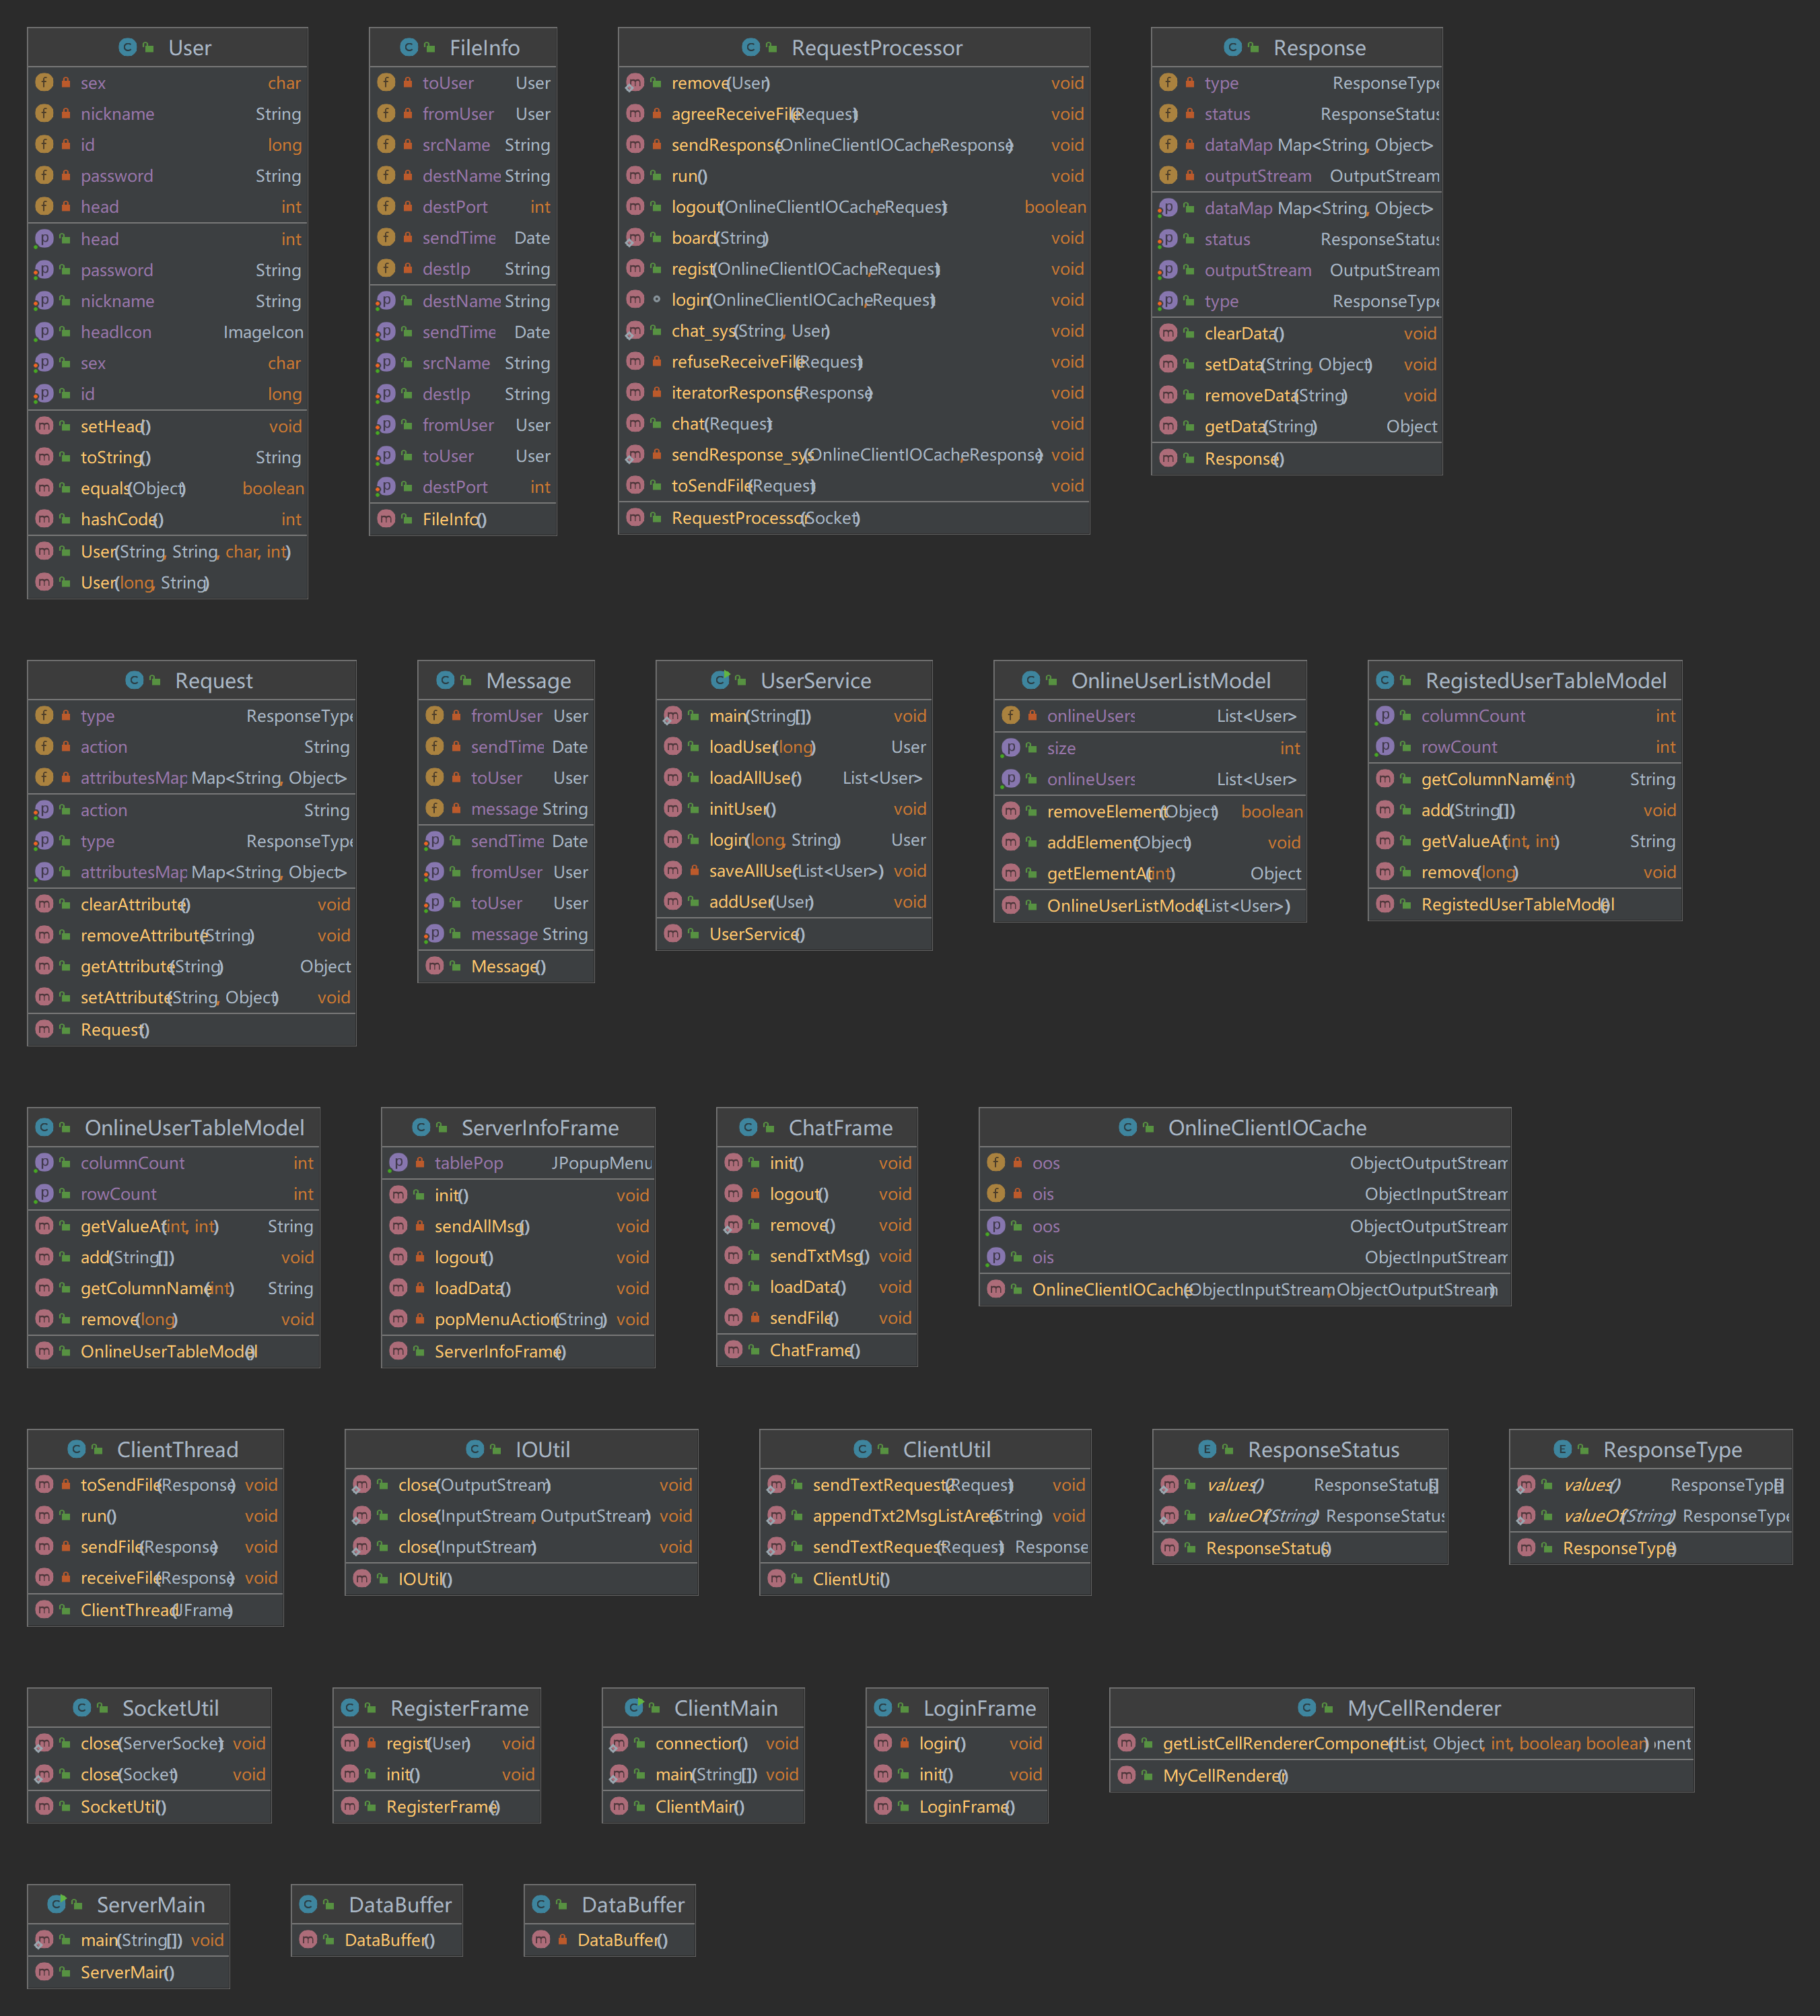Viewport: 1820px width, 2016px height.
Task: Click the runnable class icon on ServerMain header
Action: coord(57,1904)
